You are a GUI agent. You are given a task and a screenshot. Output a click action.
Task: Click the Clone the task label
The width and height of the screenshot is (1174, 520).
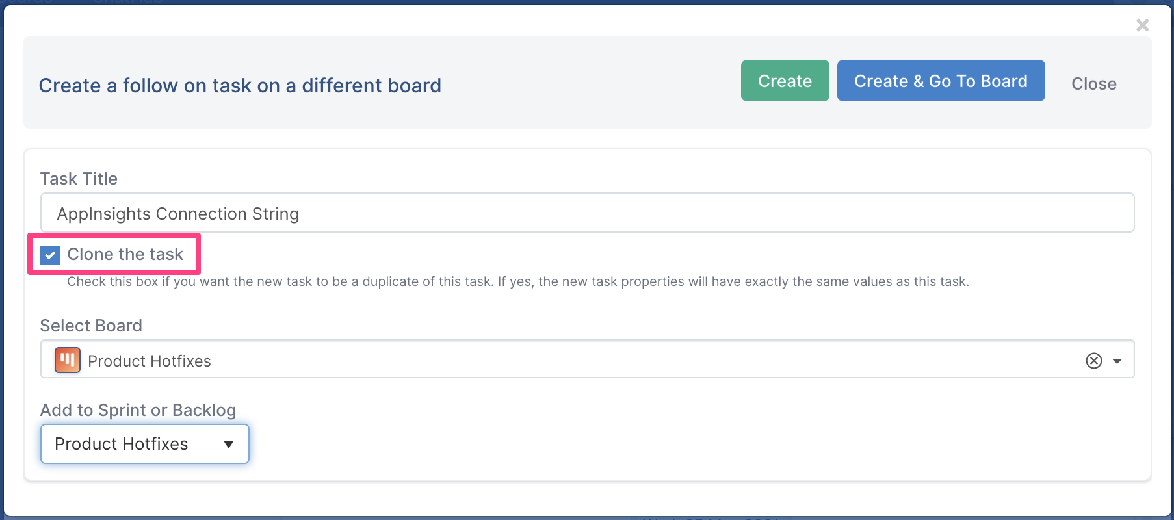click(x=125, y=254)
